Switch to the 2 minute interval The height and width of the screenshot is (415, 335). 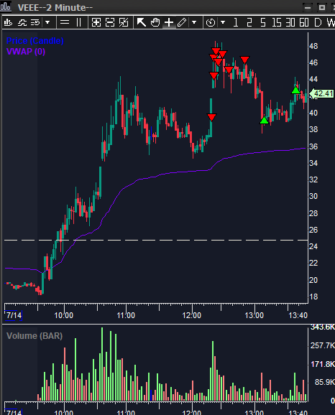click(249, 22)
